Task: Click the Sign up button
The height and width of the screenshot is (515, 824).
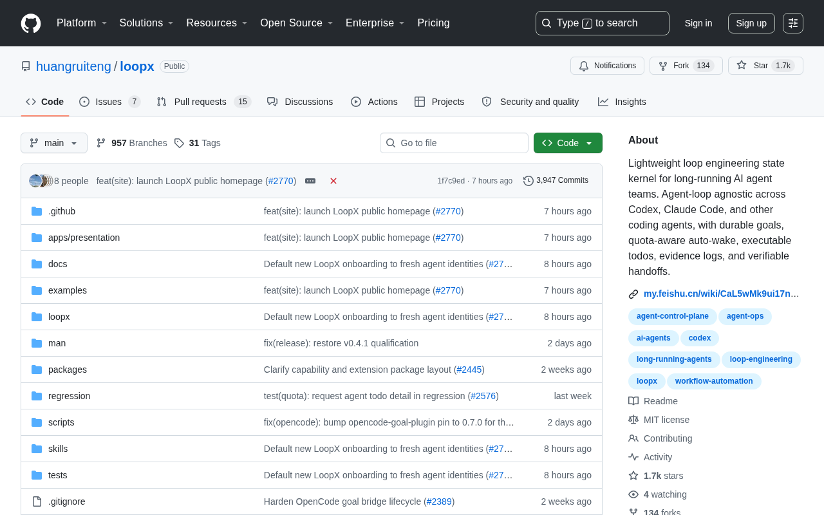Action: [x=751, y=23]
